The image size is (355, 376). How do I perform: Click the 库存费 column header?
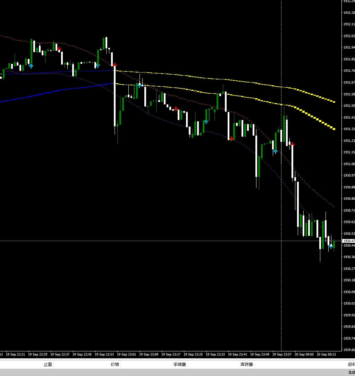click(247, 365)
